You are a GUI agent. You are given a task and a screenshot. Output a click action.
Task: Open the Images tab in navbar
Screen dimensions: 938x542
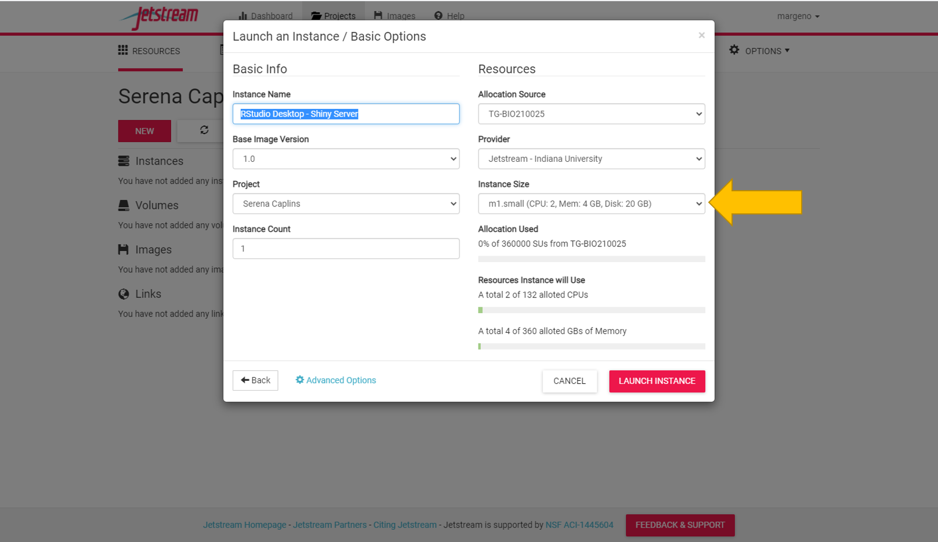pos(395,16)
